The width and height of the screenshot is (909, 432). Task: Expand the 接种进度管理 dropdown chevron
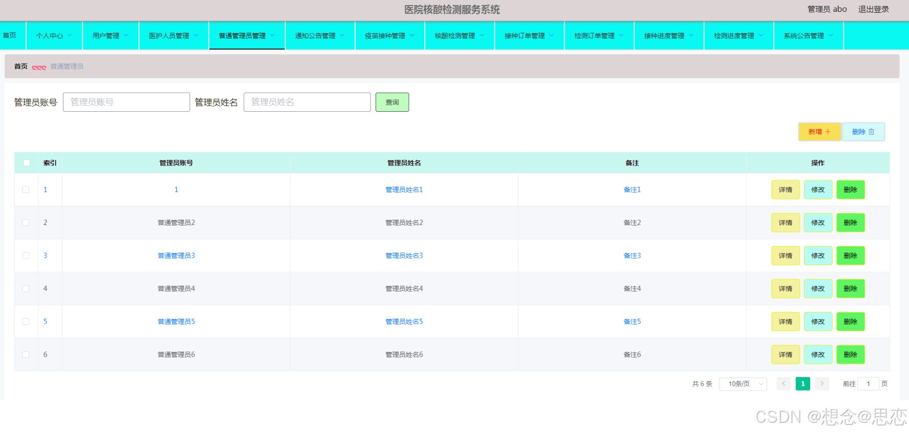click(691, 35)
